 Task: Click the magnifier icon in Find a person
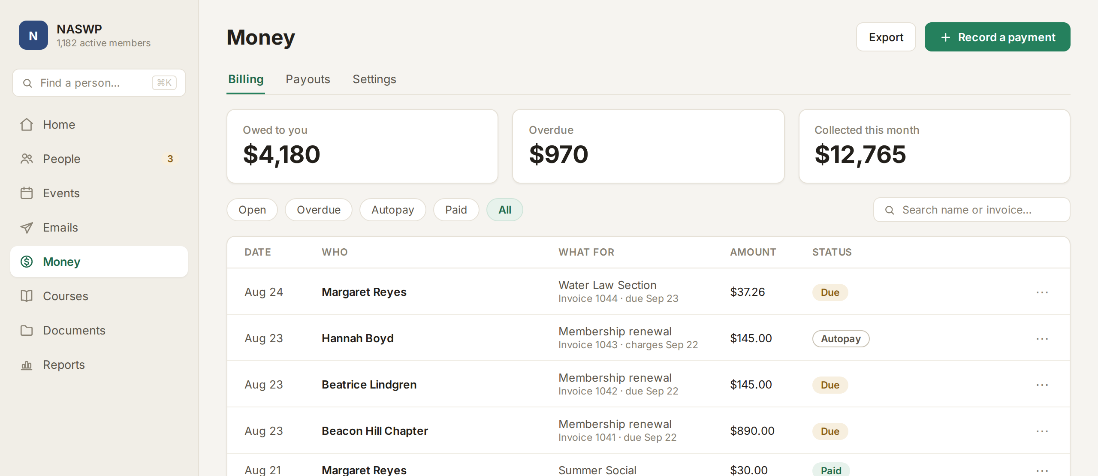tap(27, 83)
